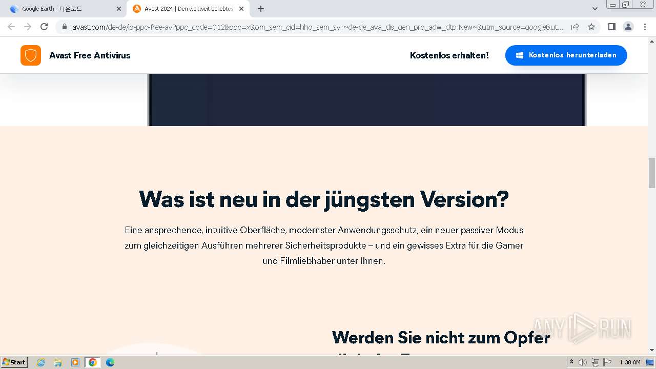
Task: Click heading Werden Sie nicht zum Opfer
Action: point(441,338)
